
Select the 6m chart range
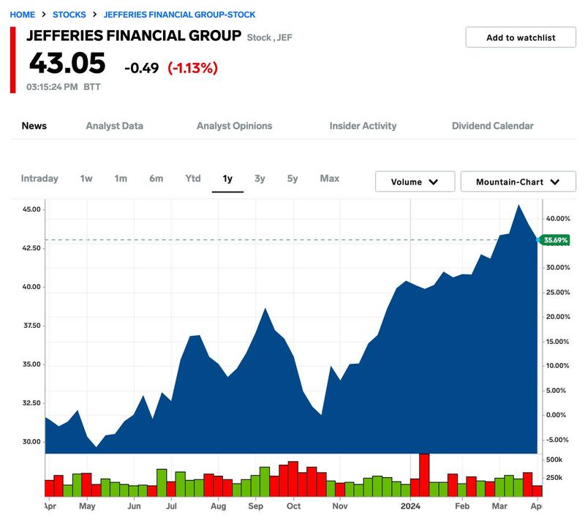pos(156,179)
